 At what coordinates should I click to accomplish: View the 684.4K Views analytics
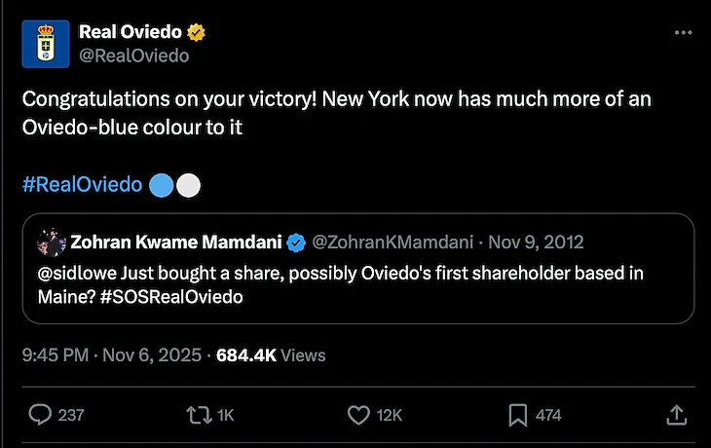[271, 355]
